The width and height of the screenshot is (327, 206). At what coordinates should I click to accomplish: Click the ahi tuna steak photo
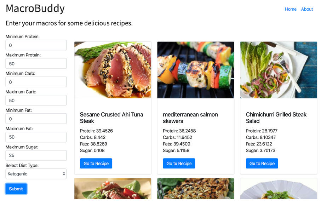tap(113, 70)
